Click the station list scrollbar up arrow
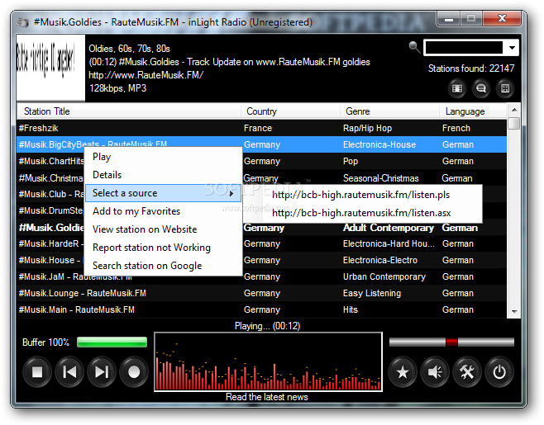 coord(514,110)
